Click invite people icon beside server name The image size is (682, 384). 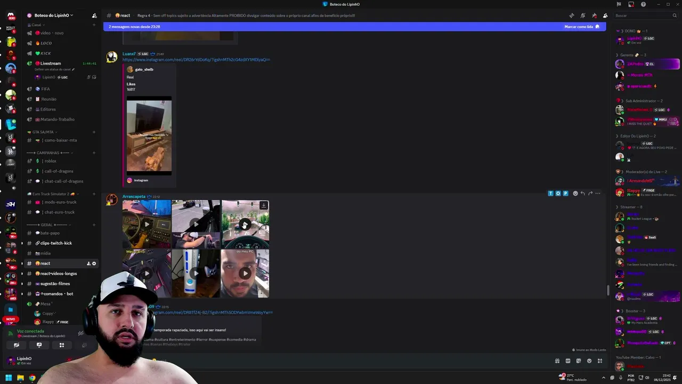coord(94,15)
